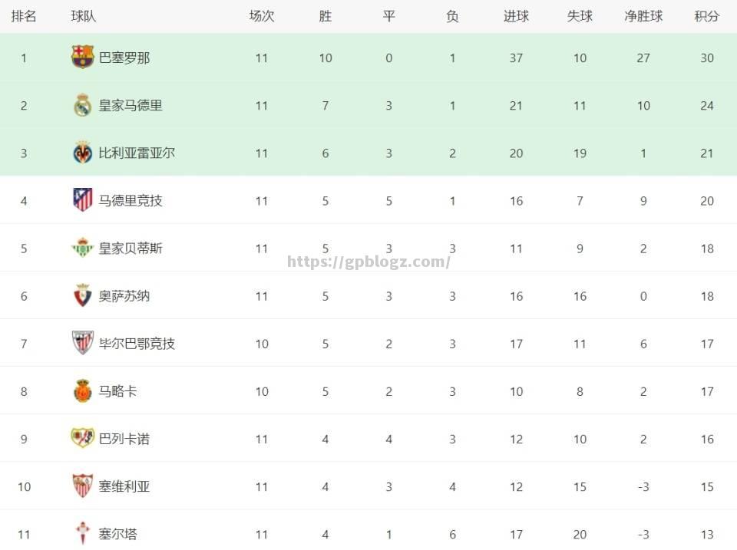Select the 塞维利亚 team name
This screenshot has height=550, width=737.
click(x=124, y=486)
